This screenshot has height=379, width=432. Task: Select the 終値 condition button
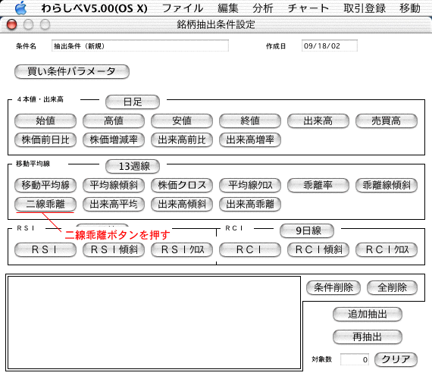click(250, 121)
